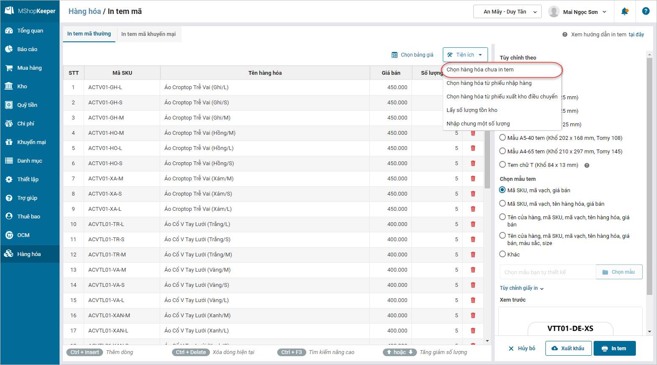Click the Kho warehouse icon
Viewport: 657px width, 365px height.
pos(9,86)
